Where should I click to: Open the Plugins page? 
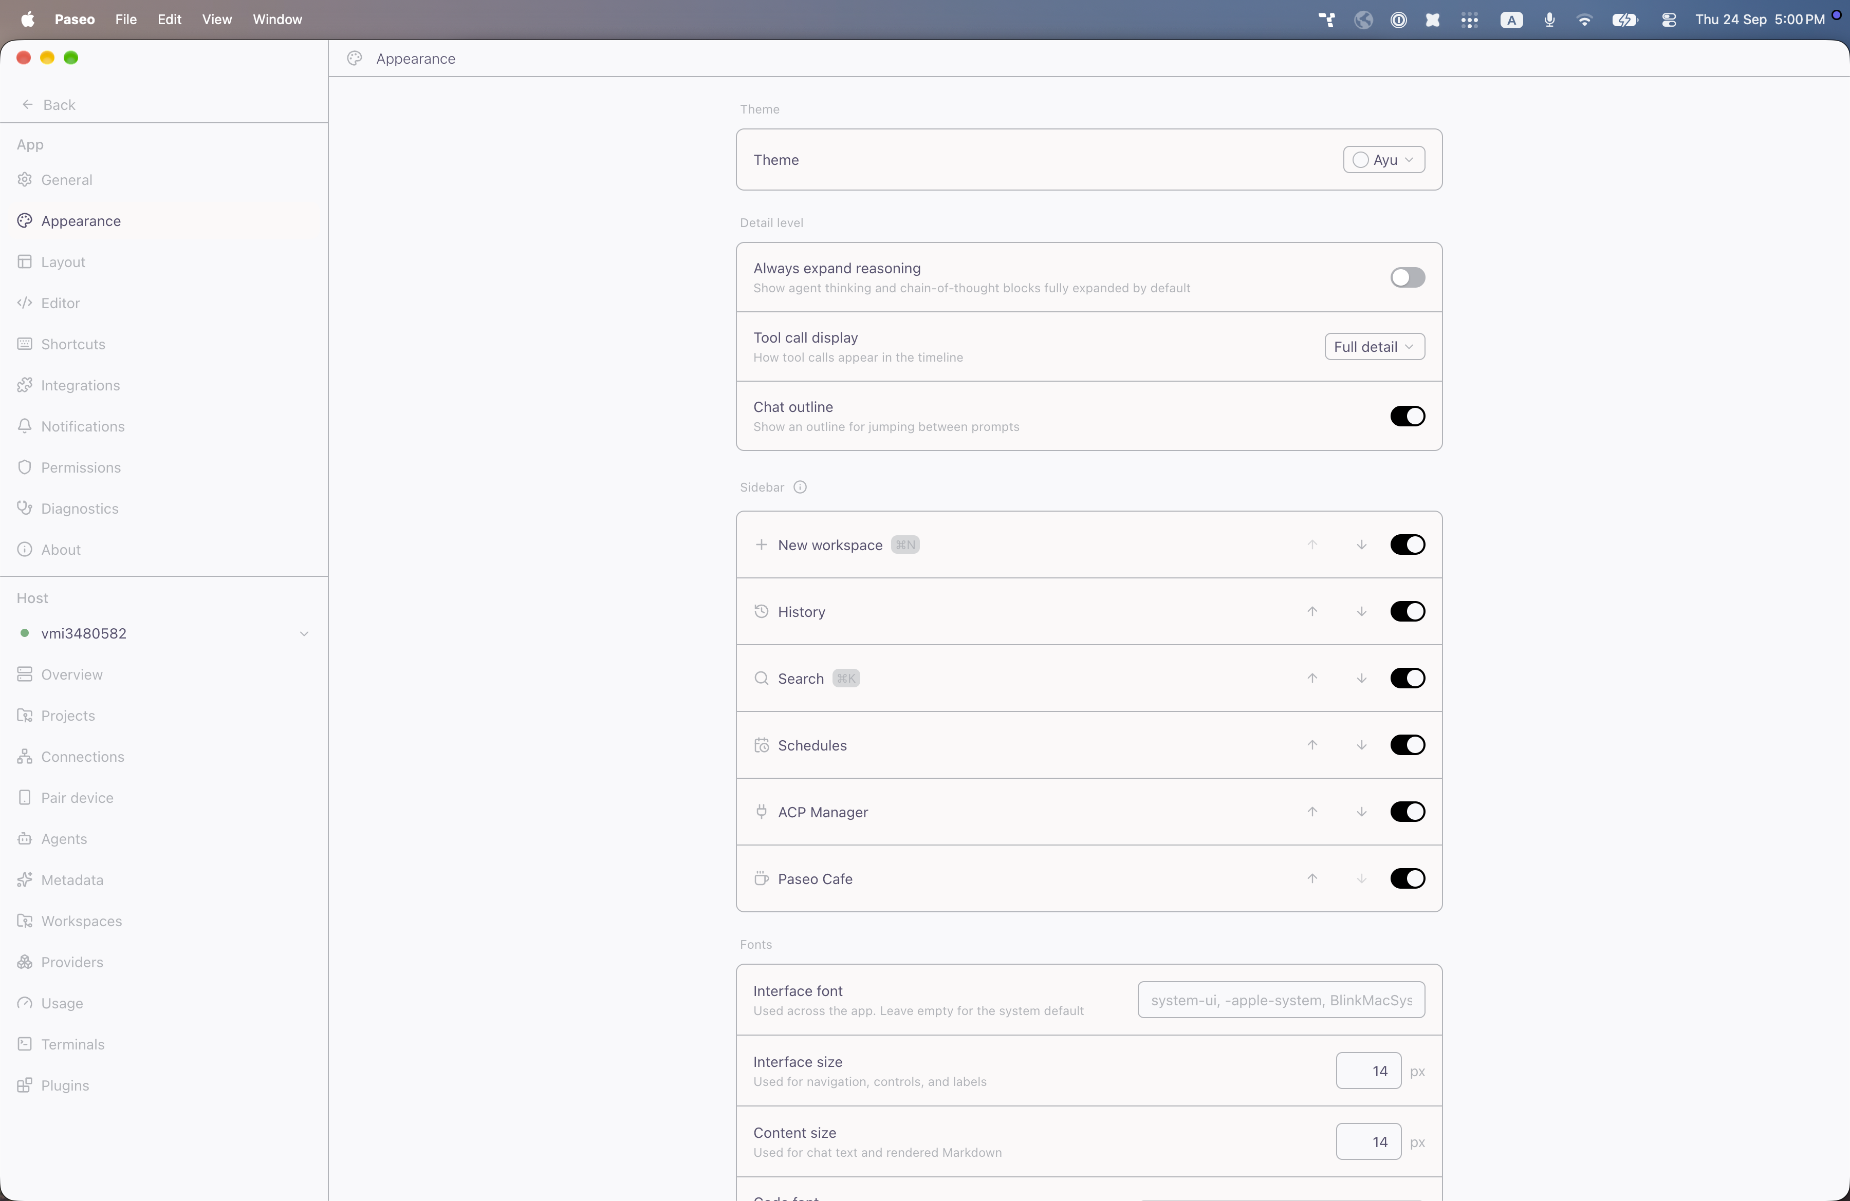[x=164, y=1086]
